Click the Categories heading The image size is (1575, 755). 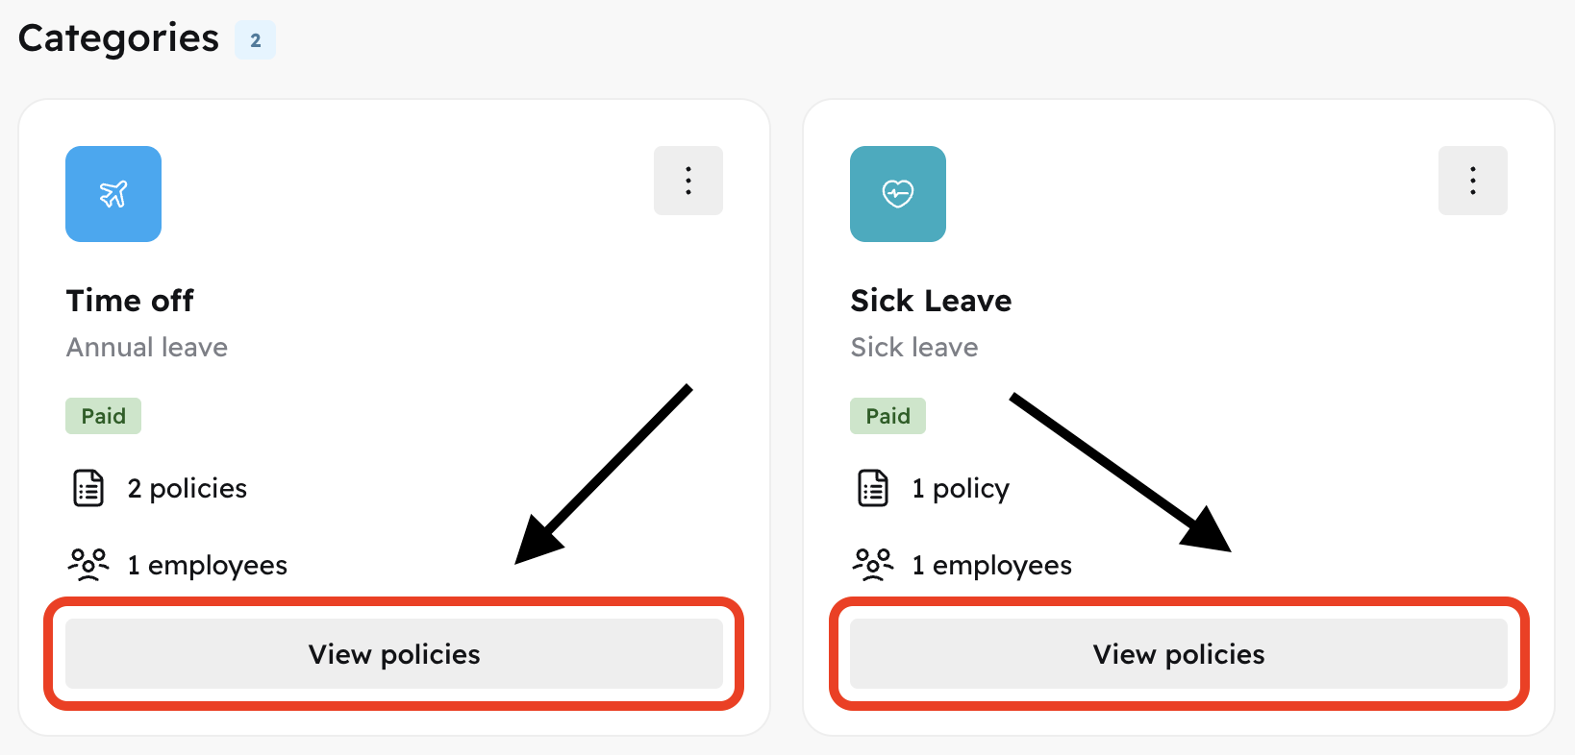pyautogui.click(x=118, y=38)
